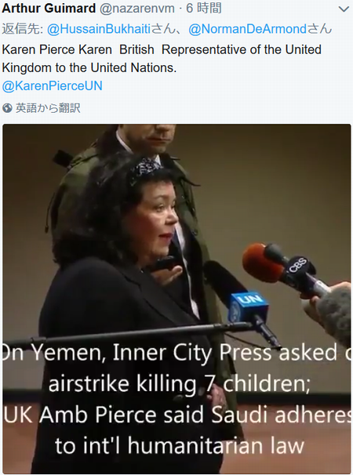The image size is (353, 475).
Task: Open the tweet options chevron menu
Action: pos(344,9)
